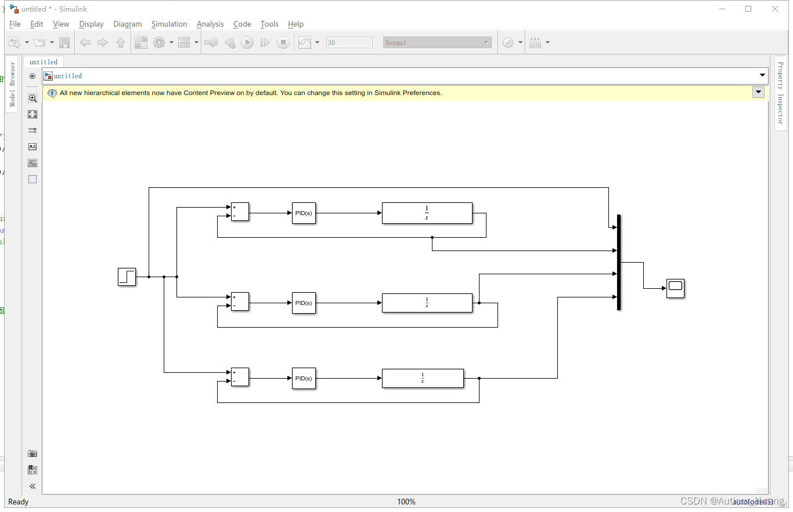Image resolution: width=793 pixels, height=512 pixels.
Task: Select the Step input block
Action: coord(127,277)
